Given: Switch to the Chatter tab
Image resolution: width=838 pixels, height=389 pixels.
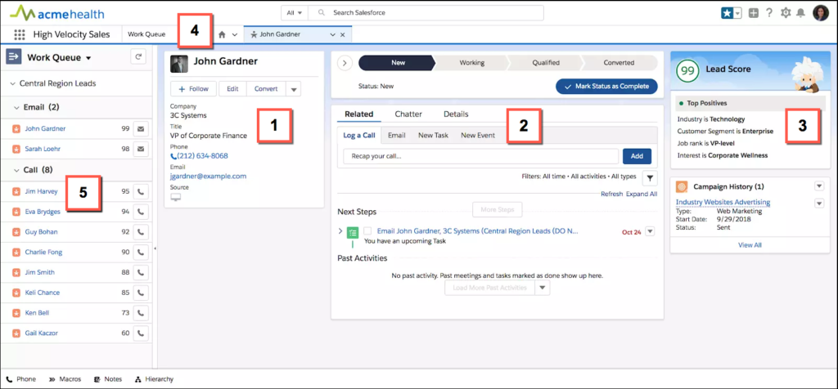Looking at the screenshot, I should click(408, 114).
